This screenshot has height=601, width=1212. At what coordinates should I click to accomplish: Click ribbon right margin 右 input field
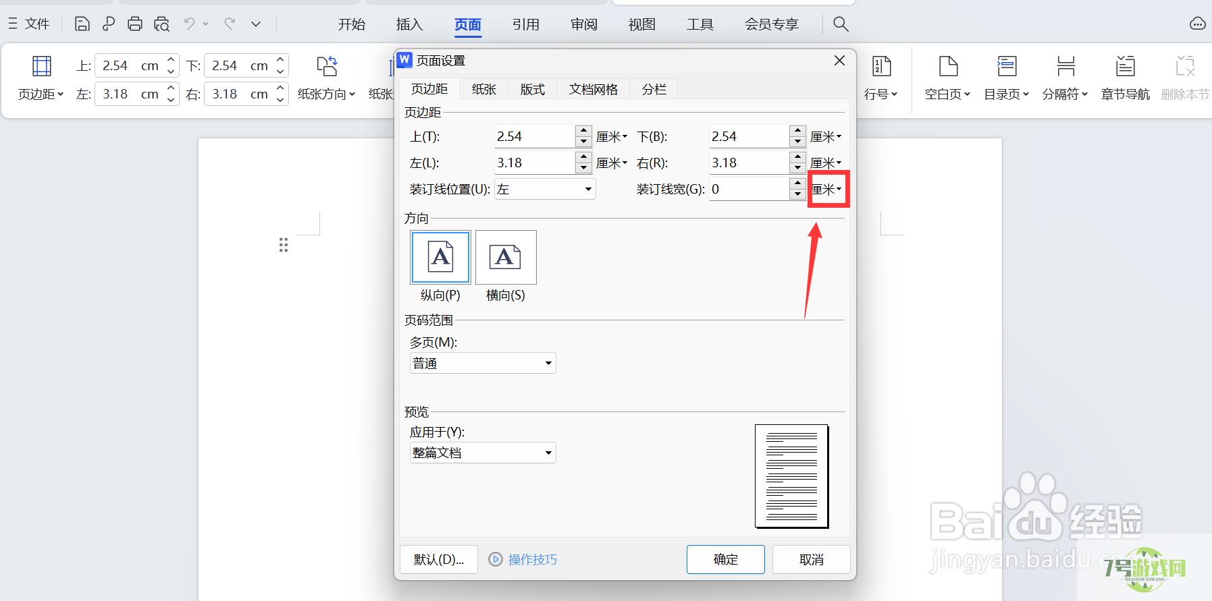pyautogui.click(x=239, y=94)
